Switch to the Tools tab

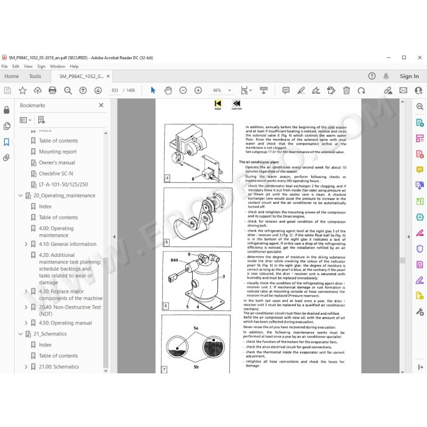[35, 76]
